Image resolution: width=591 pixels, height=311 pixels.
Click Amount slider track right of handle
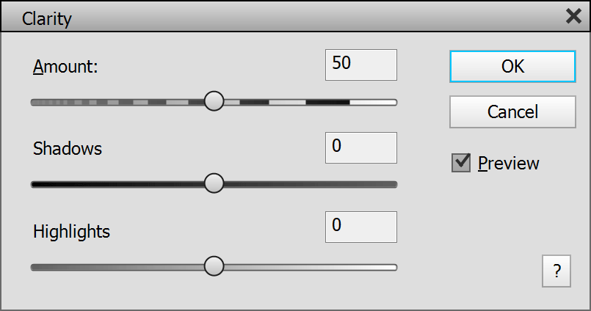(308, 102)
